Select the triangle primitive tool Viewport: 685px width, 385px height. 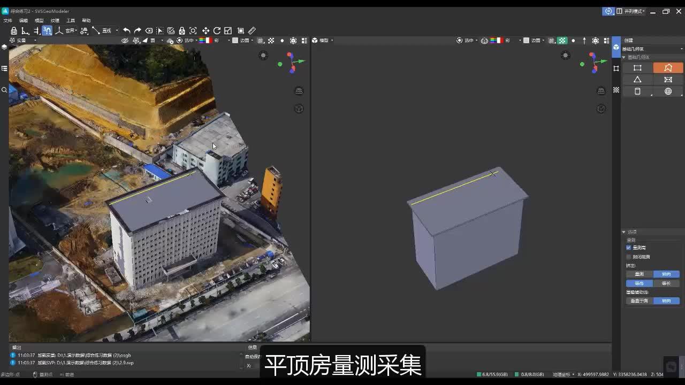click(637, 79)
